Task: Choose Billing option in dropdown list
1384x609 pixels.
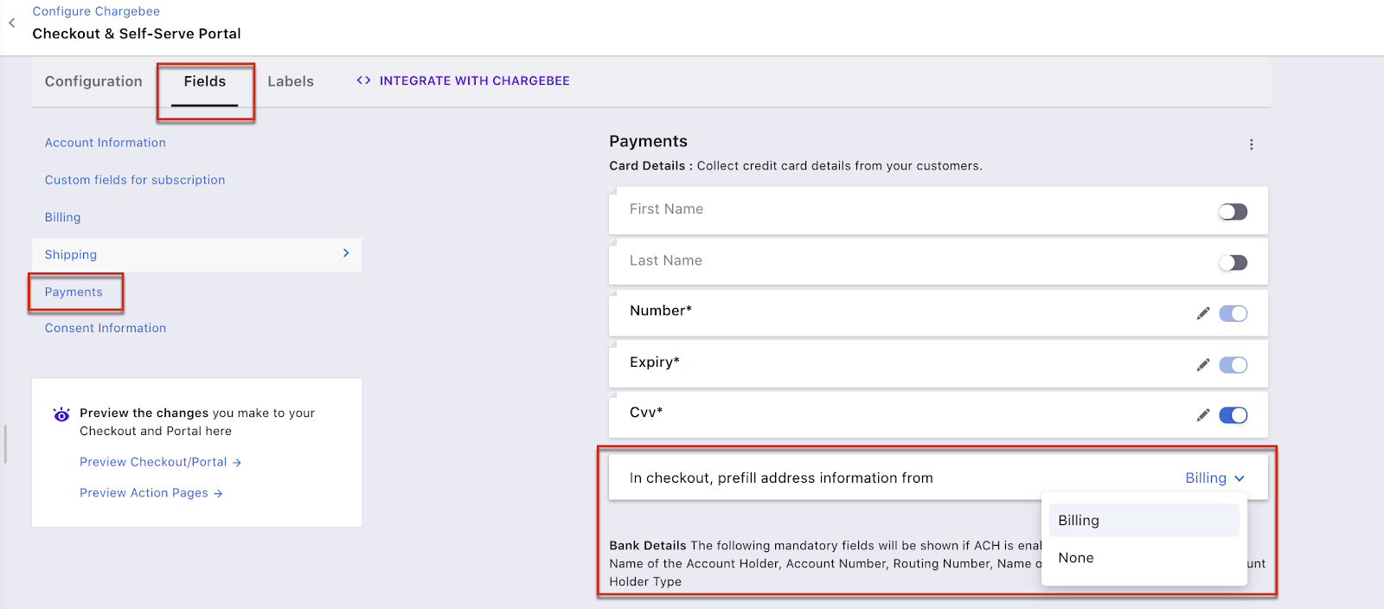Action: [1079, 521]
